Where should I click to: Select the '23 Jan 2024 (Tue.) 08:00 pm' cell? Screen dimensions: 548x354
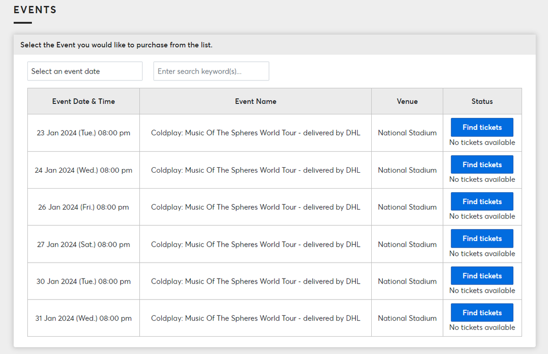84,133
